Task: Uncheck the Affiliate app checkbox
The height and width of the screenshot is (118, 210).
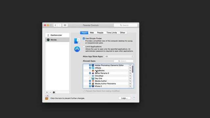Action: coord(90,68)
